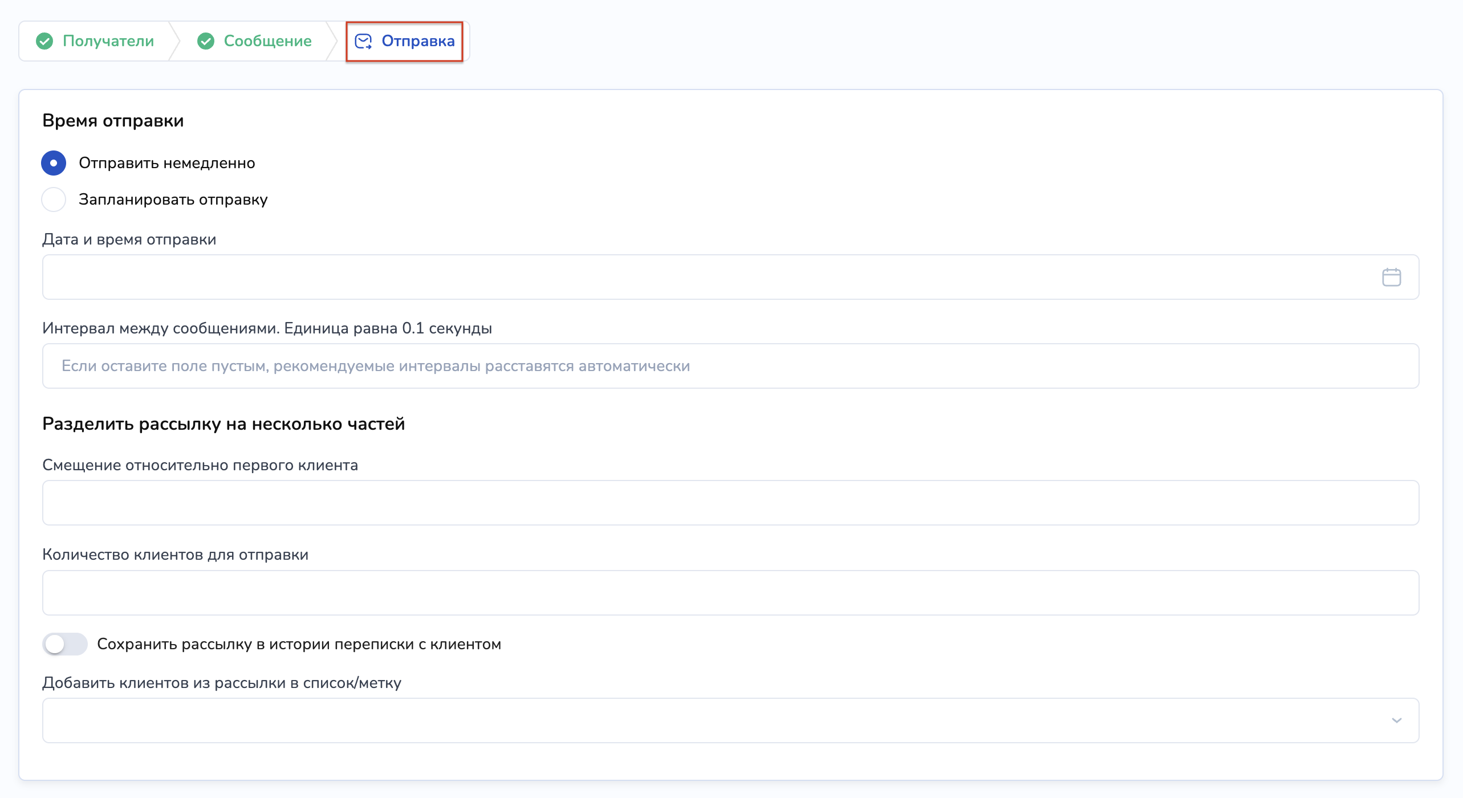Select the Отправить немедленно radio button
Image resolution: width=1463 pixels, height=798 pixels.
54,163
